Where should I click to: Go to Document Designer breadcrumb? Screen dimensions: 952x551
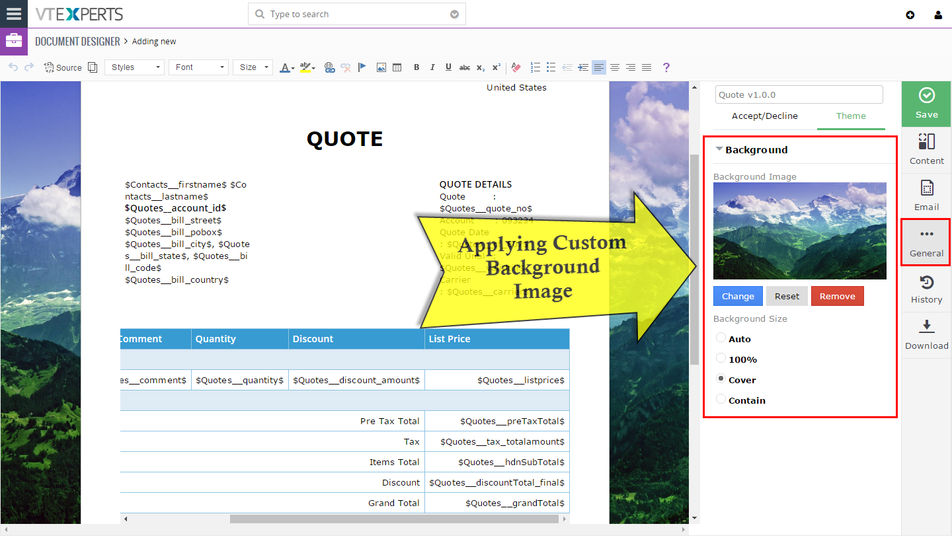(77, 42)
